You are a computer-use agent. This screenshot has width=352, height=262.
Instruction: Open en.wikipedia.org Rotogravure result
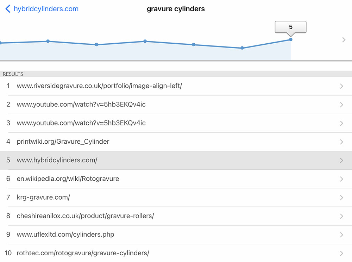pos(176,179)
